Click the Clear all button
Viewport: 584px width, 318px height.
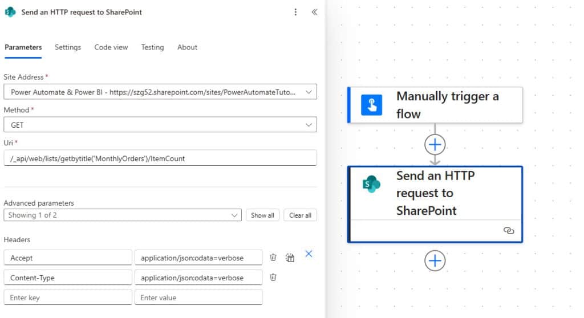[x=300, y=215]
